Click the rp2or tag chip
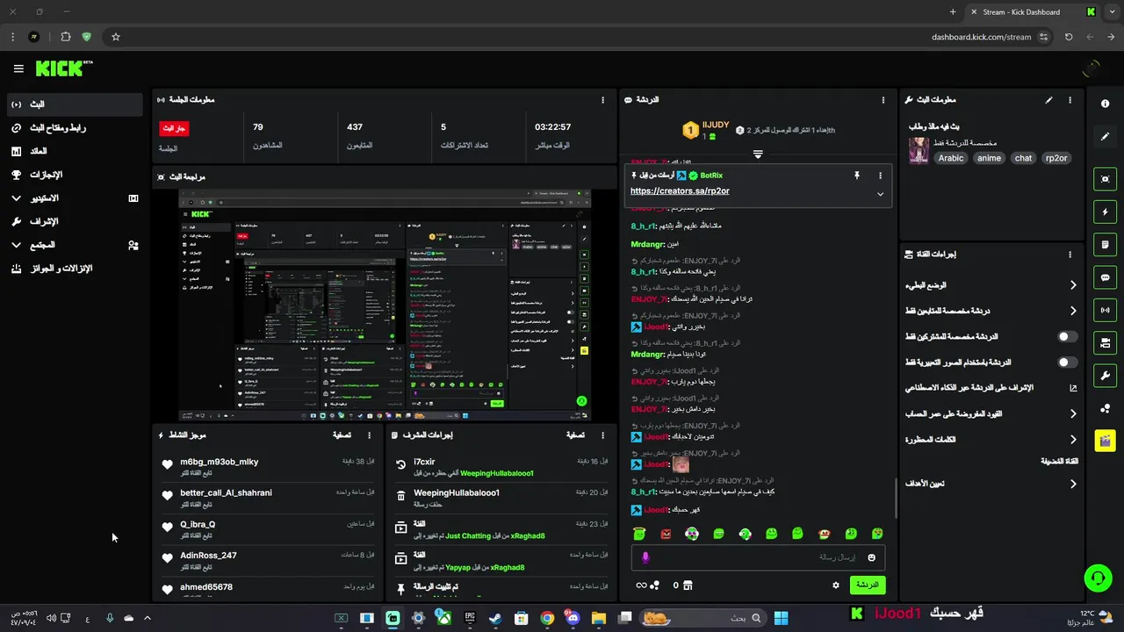The width and height of the screenshot is (1124, 632). point(1056,158)
